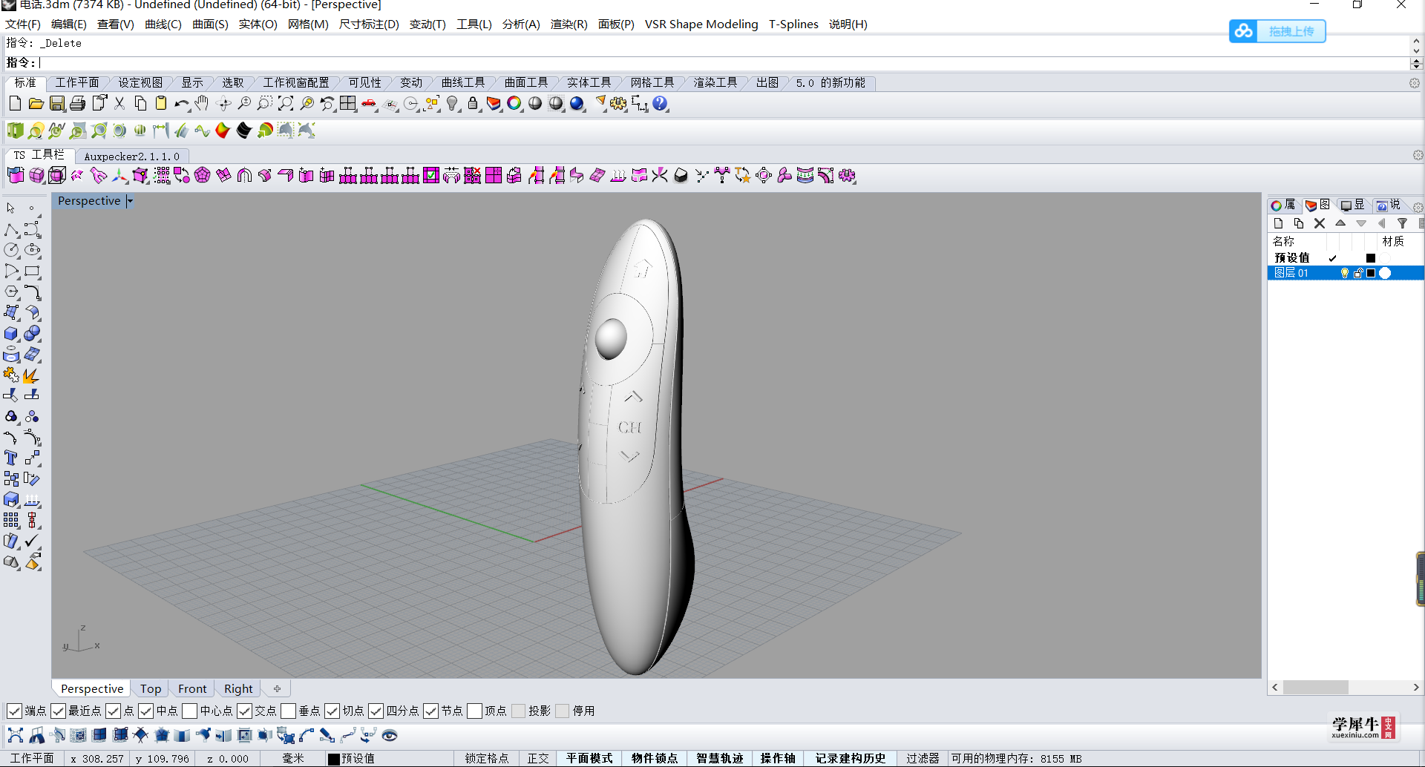Click the green-and-red curvature analysis icon

point(223,131)
